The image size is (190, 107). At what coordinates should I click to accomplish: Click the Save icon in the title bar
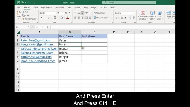pos(18,3)
